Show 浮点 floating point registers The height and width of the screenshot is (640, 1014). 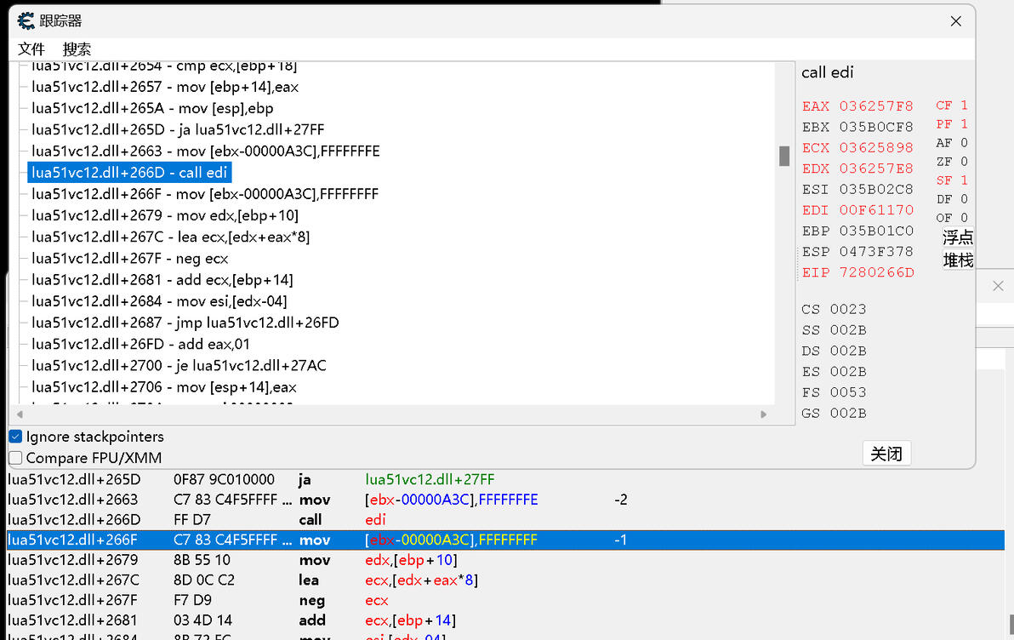958,237
